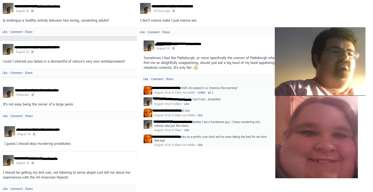This screenshot has width=373, height=192.
Task: Click the large photo of the man with glasses
Action: (x=320, y=61)
